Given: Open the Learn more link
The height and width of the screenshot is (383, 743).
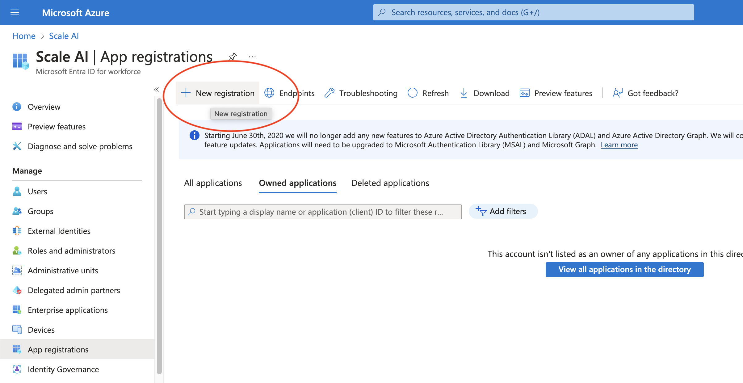Looking at the screenshot, I should point(619,145).
